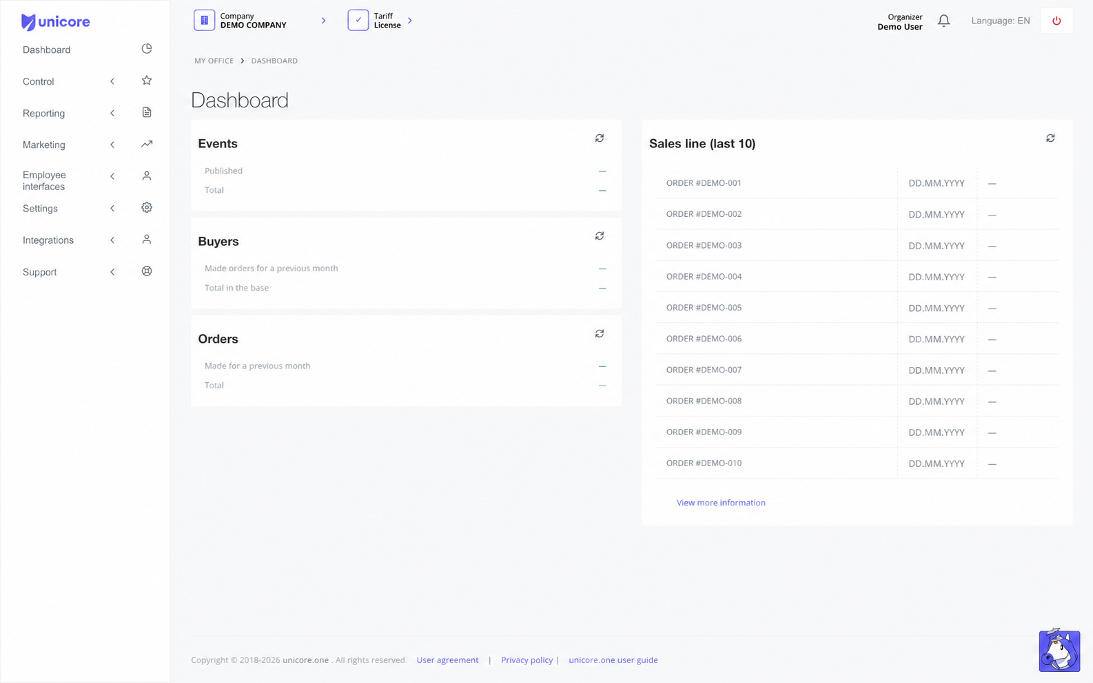This screenshot has width=1093, height=683.
Task: Click the Dashboard pie chart icon
Action: (147, 49)
